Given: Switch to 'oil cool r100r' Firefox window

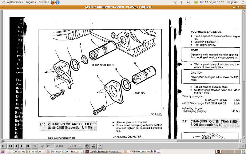Looking at the screenshot, I should coord(65,152).
